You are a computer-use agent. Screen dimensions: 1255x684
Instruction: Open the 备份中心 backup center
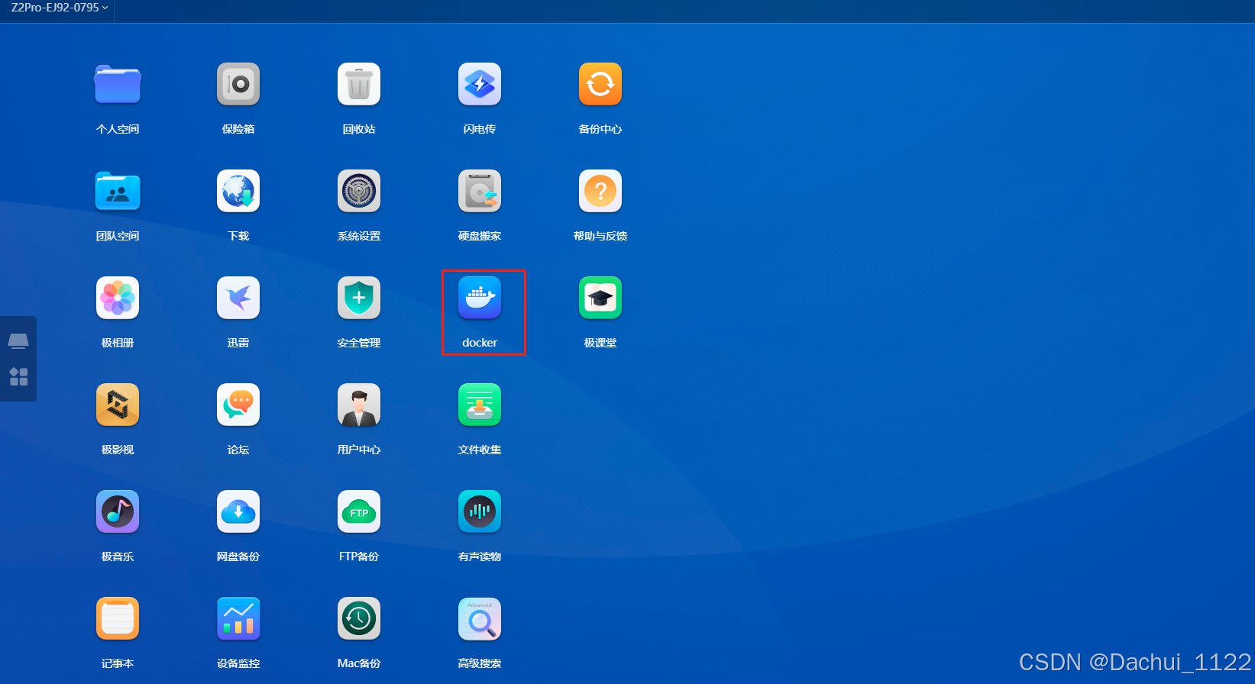coord(600,84)
